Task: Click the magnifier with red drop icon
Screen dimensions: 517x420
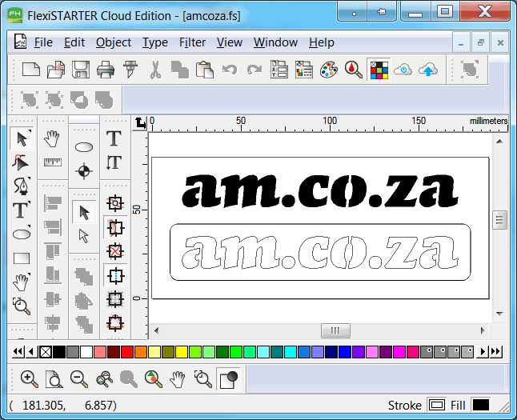Action: pos(354,70)
